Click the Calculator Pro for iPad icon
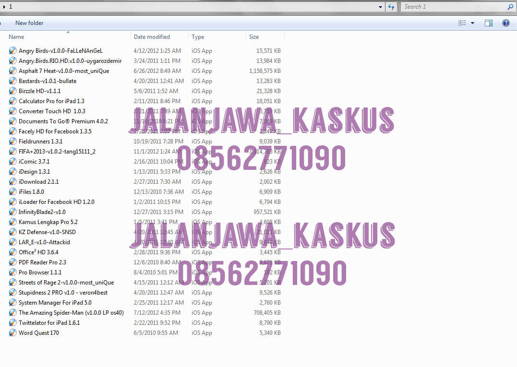This screenshot has width=517, height=367. point(12,101)
